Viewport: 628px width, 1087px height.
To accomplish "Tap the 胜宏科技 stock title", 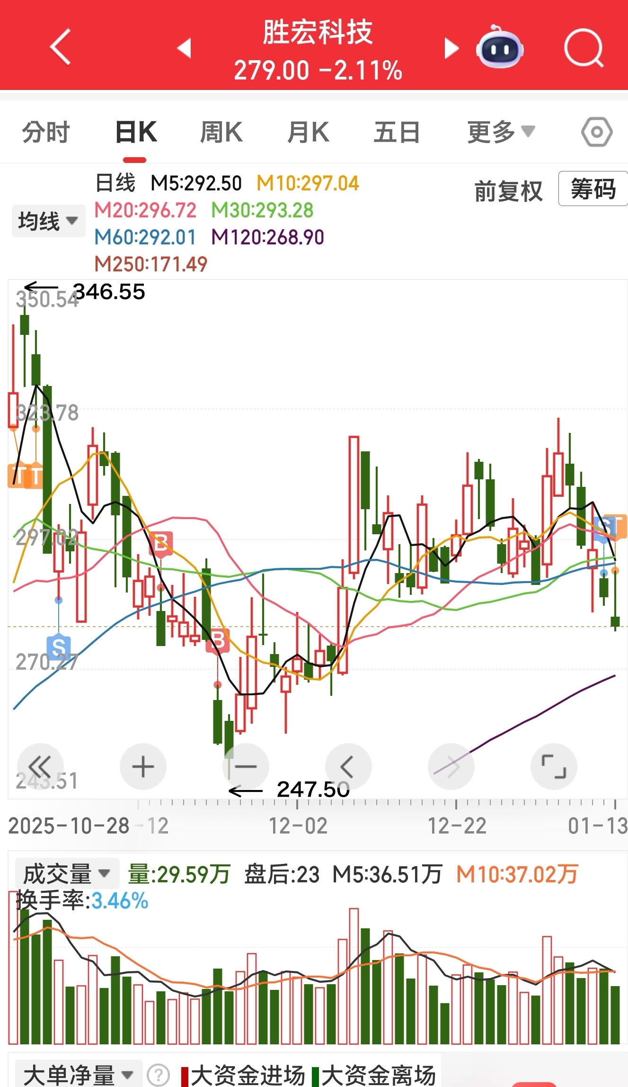I will click(x=318, y=32).
